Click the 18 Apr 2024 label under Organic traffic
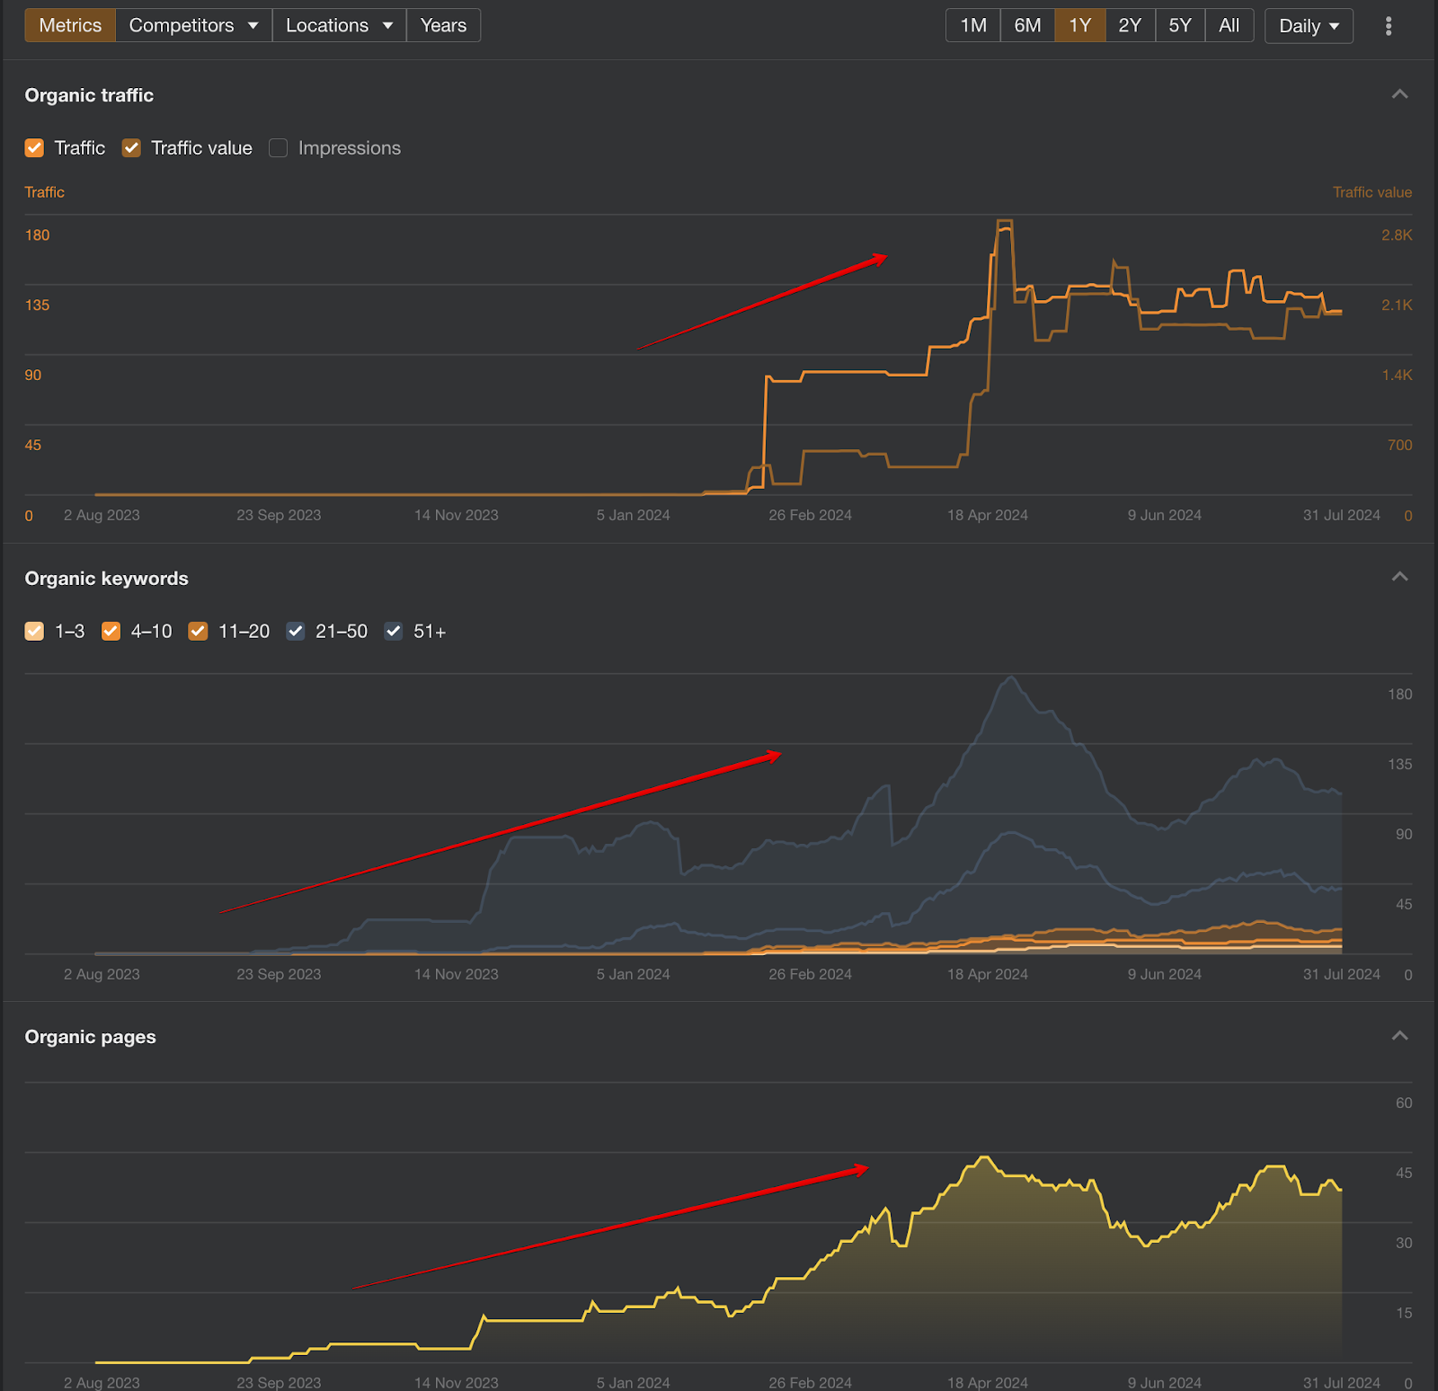 pos(987,515)
